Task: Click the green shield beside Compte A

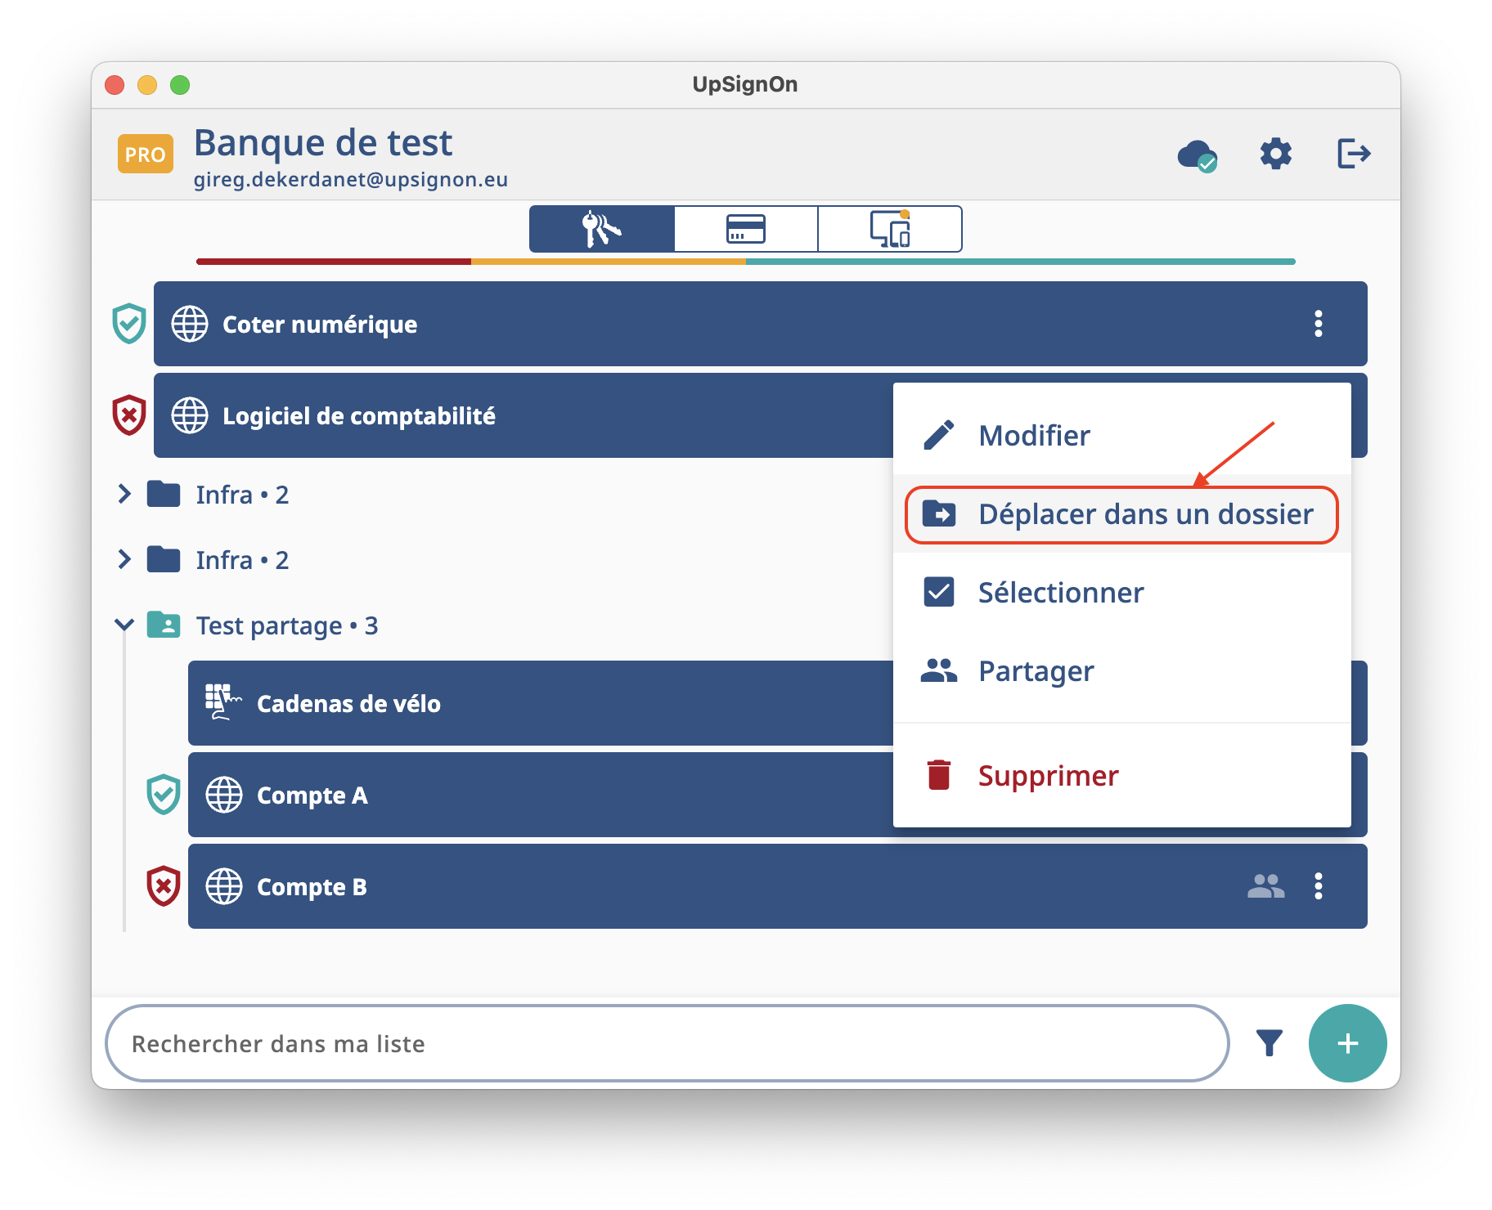Action: point(164,795)
